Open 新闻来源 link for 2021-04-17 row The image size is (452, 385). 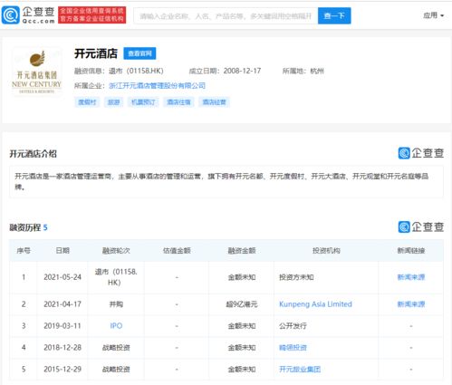click(411, 304)
